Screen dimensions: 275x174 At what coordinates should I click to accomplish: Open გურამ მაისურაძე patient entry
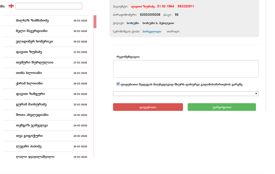click(x=31, y=105)
